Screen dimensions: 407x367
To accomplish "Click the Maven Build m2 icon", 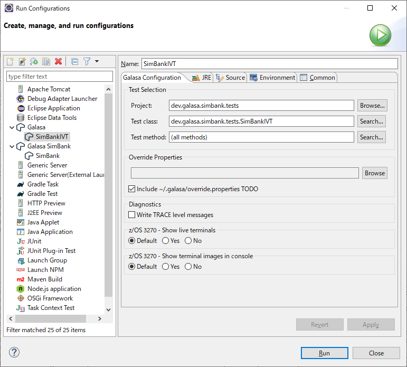I will coord(21,279).
